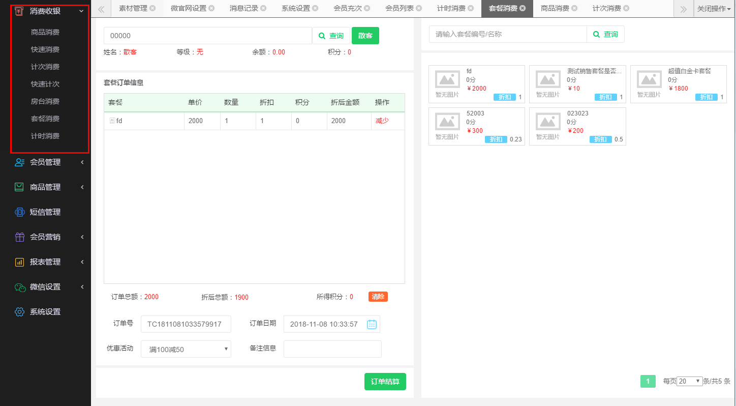The width and height of the screenshot is (736, 406).
Task: Close the 计次消费 tab via its x icon
Action: click(x=626, y=8)
